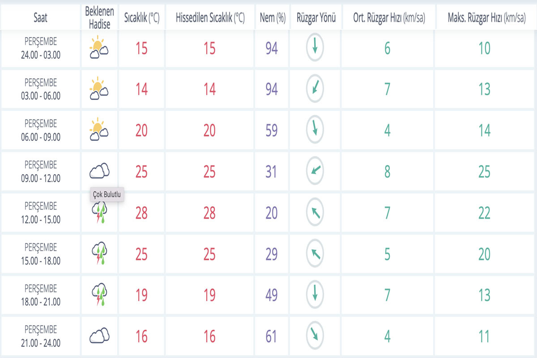Click the cloudy icon for 09.00 - 12.00
Viewport: 537px width, 358px height.
pos(99,171)
